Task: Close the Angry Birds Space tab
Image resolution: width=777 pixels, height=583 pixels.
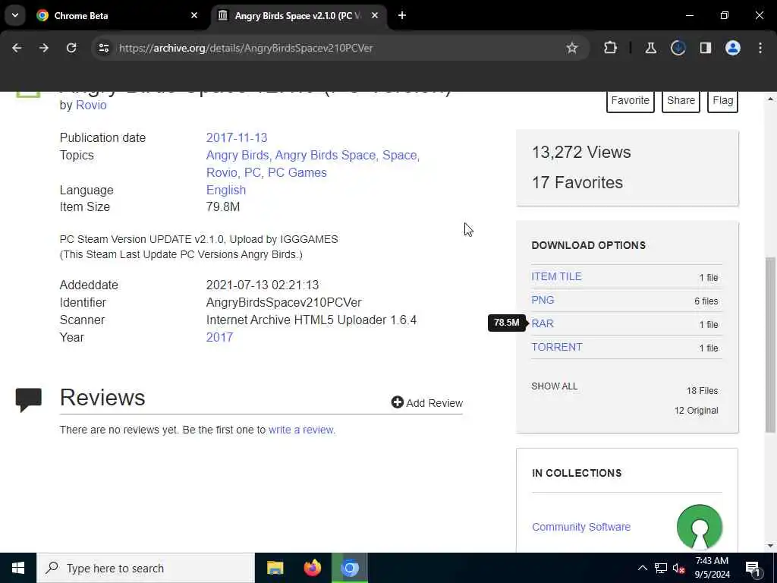Action: 375,15
